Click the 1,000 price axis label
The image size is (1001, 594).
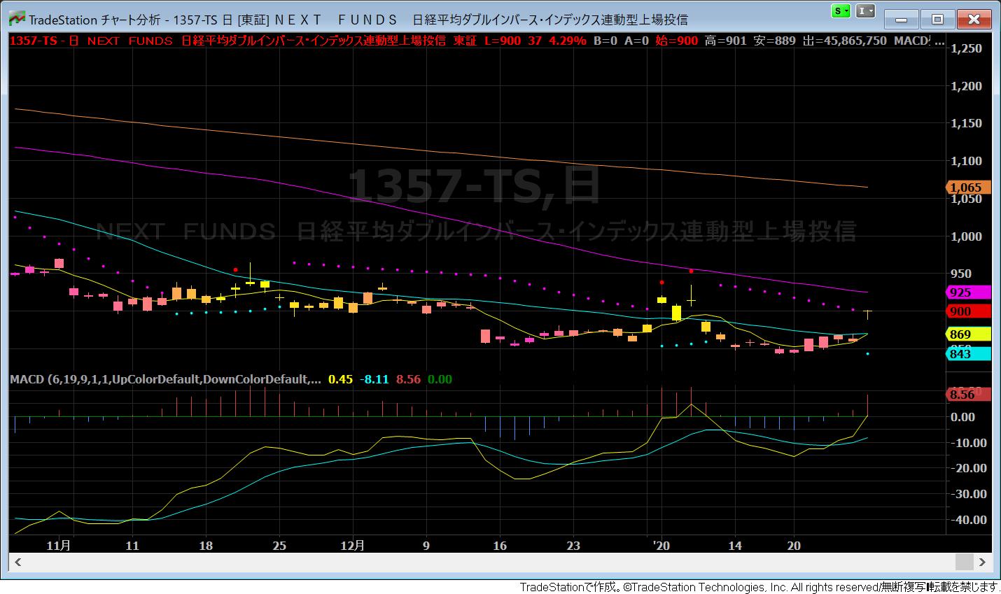[x=967, y=236]
